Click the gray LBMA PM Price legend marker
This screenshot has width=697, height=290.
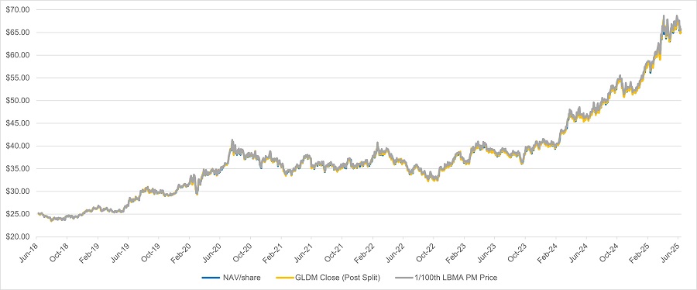click(403, 278)
